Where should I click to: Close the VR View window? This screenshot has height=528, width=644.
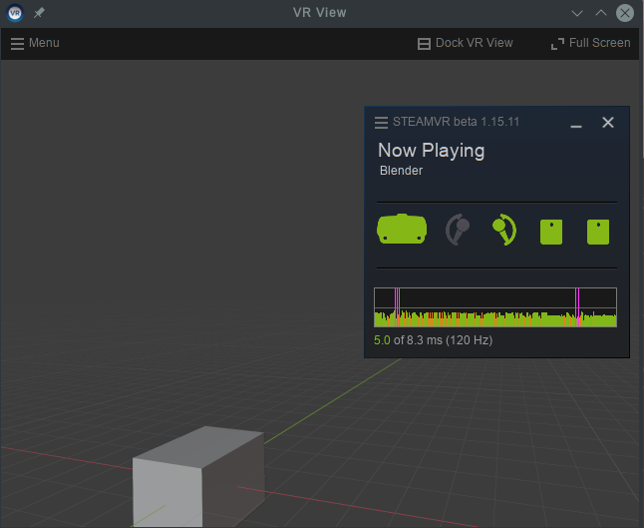pyautogui.click(x=625, y=13)
